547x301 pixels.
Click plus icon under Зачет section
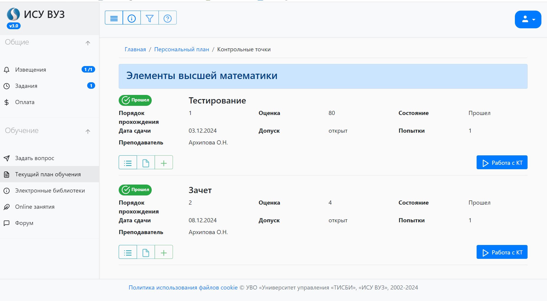click(x=164, y=252)
